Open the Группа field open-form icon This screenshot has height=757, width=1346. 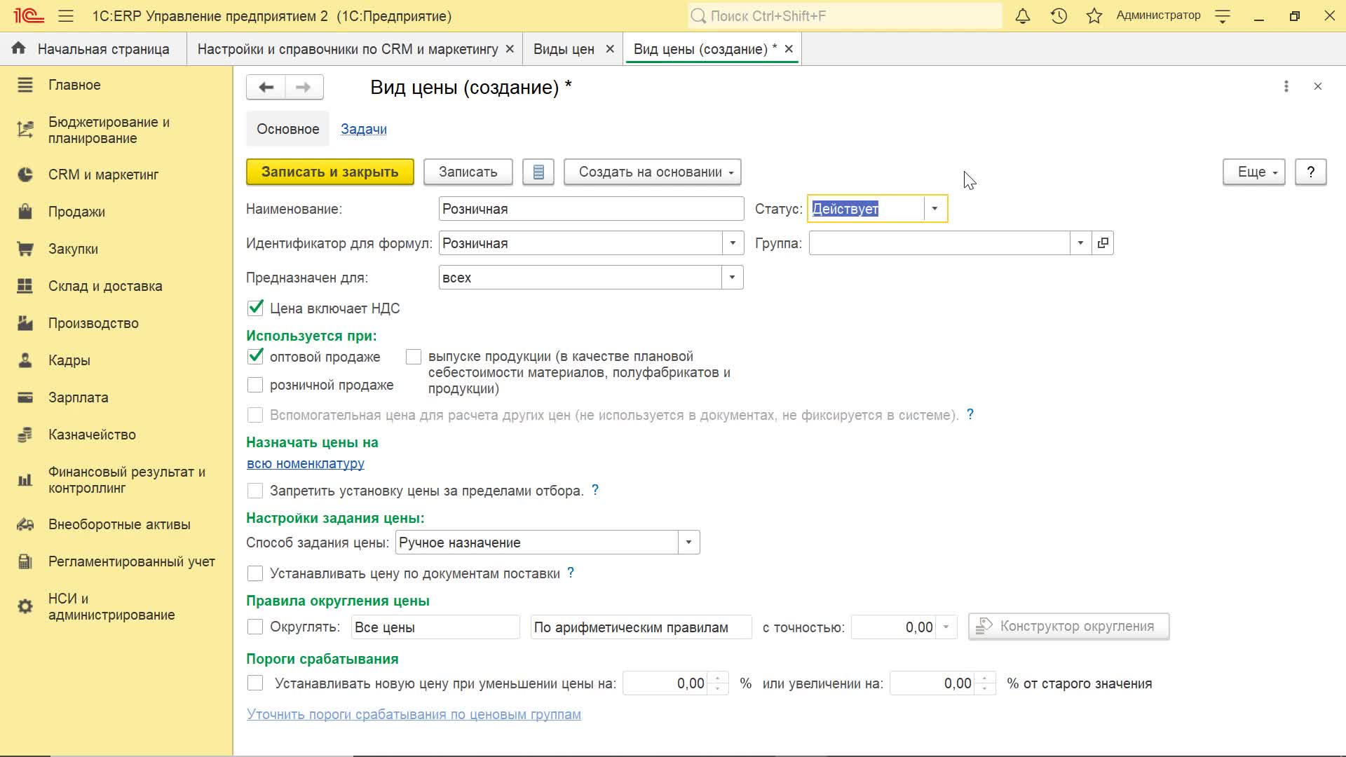pos(1103,243)
